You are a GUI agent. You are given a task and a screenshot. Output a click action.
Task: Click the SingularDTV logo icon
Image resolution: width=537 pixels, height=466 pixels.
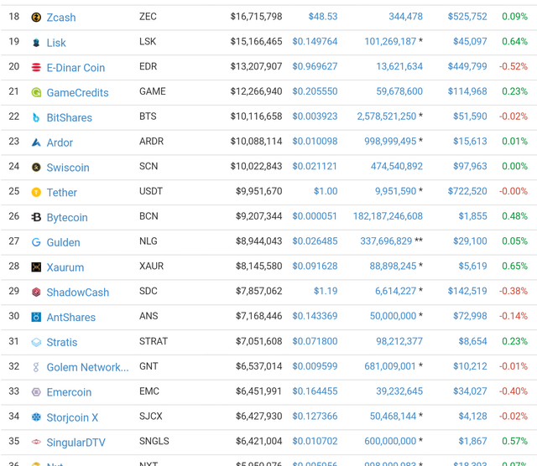[36, 442]
